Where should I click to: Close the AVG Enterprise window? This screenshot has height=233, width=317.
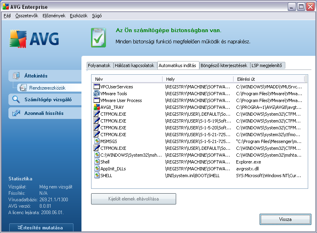click(310, 7)
